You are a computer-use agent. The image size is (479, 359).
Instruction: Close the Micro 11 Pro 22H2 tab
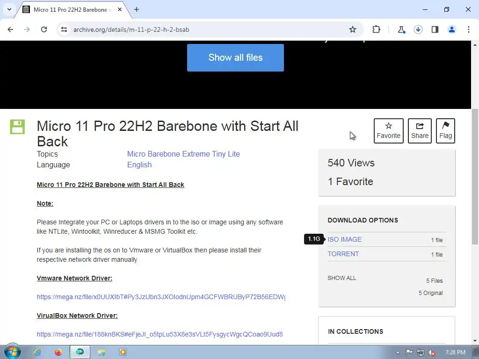(x=120, y=9)
